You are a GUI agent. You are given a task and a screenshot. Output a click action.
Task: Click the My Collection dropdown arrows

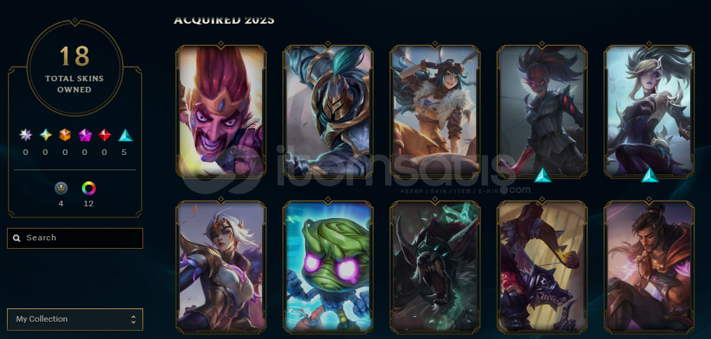(133, 319)
